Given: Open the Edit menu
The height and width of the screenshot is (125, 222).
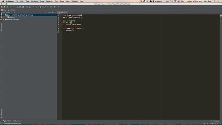Looking at the screenshot, I should (22, 1).
